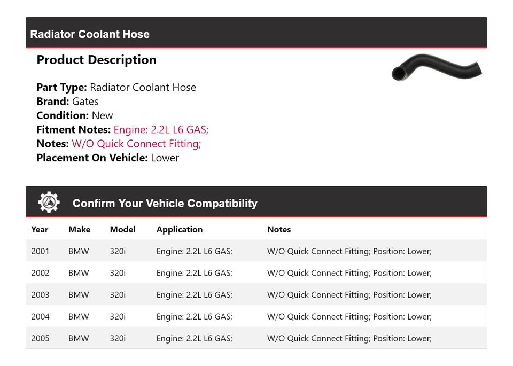
Task: Click the Make column header
Action: (79, 230)
